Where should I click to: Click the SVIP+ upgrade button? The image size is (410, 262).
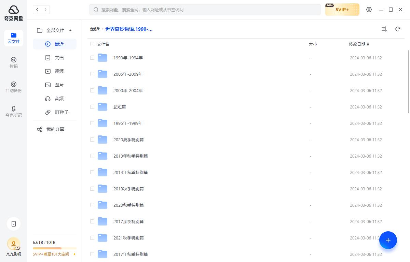342,10
